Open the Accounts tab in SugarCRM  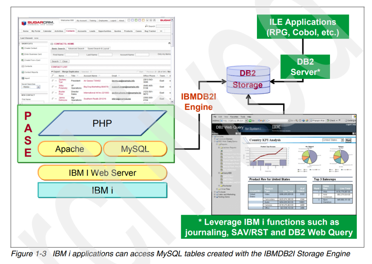(x=82, y=31)
